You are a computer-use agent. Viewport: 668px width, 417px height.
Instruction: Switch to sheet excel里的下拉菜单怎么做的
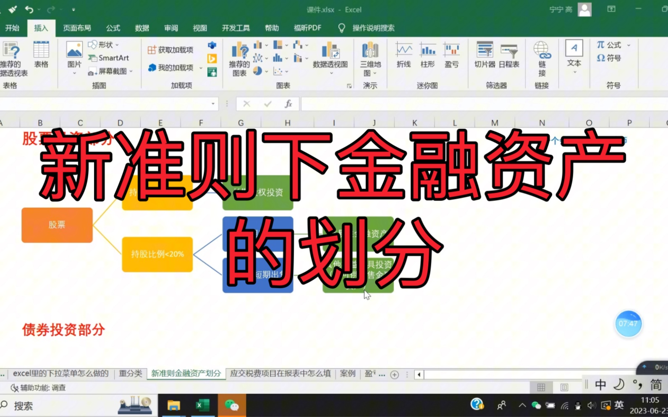pyautogui.click(x=61, y=373)
